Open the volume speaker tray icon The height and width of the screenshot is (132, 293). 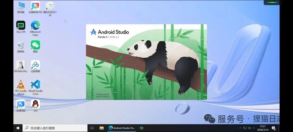point(249,128)
